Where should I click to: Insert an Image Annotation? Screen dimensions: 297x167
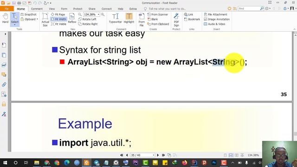217,19
